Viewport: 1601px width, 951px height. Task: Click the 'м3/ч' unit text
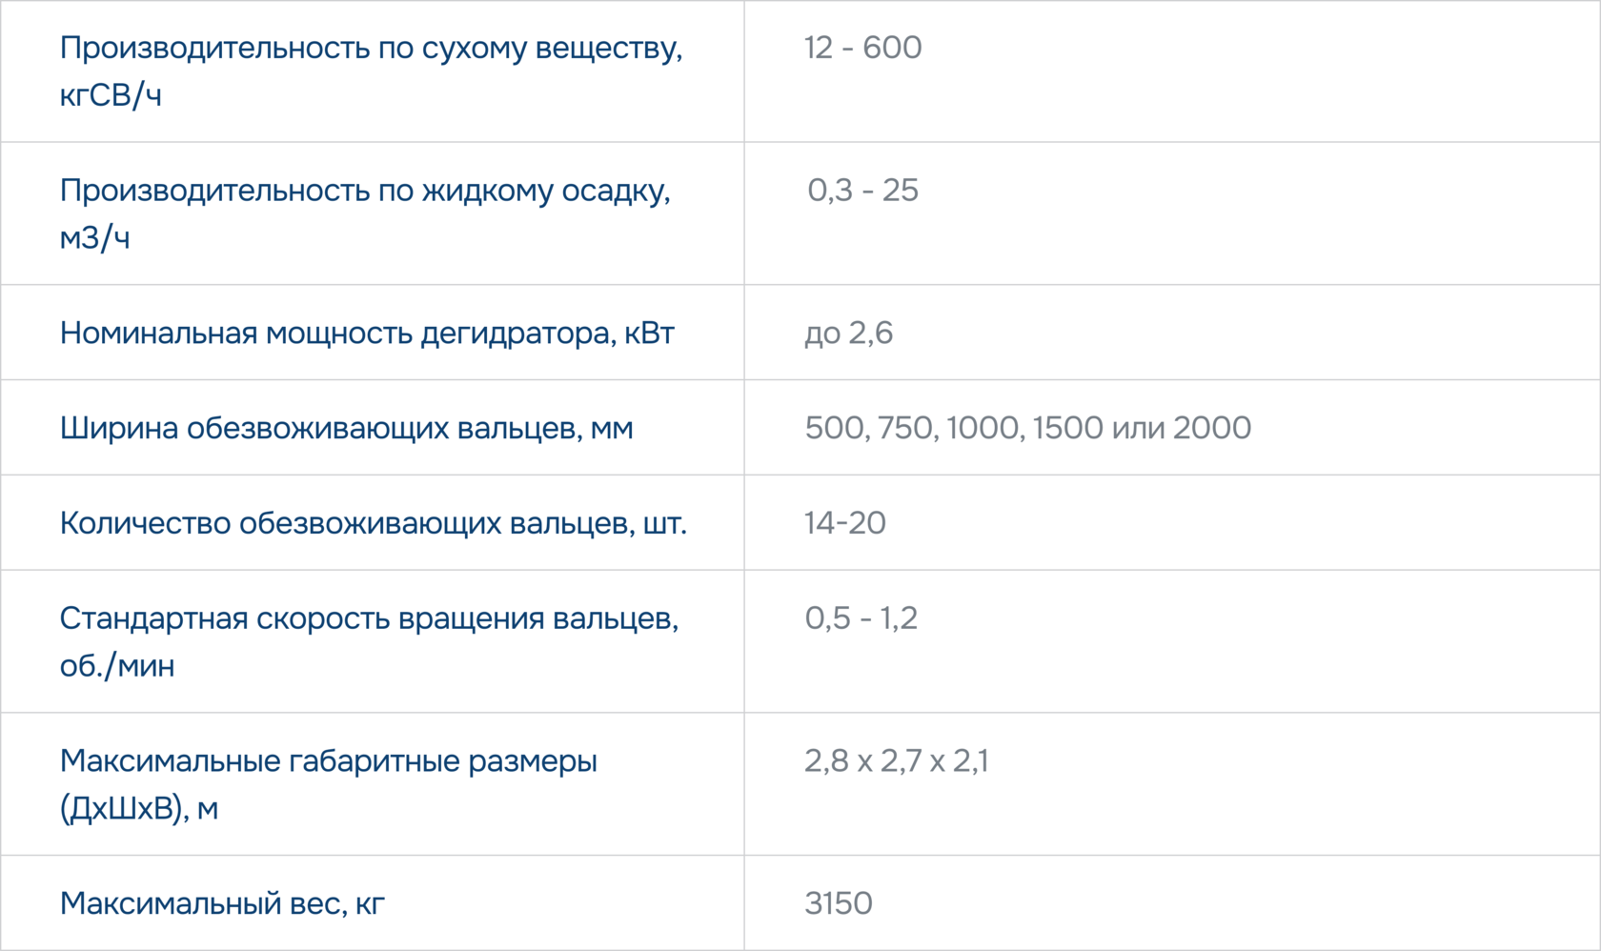[x=93, y=237]
